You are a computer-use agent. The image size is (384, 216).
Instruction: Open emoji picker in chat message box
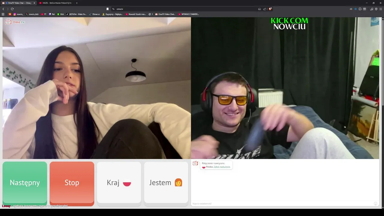pyautogui.click(x=375, y=204)
